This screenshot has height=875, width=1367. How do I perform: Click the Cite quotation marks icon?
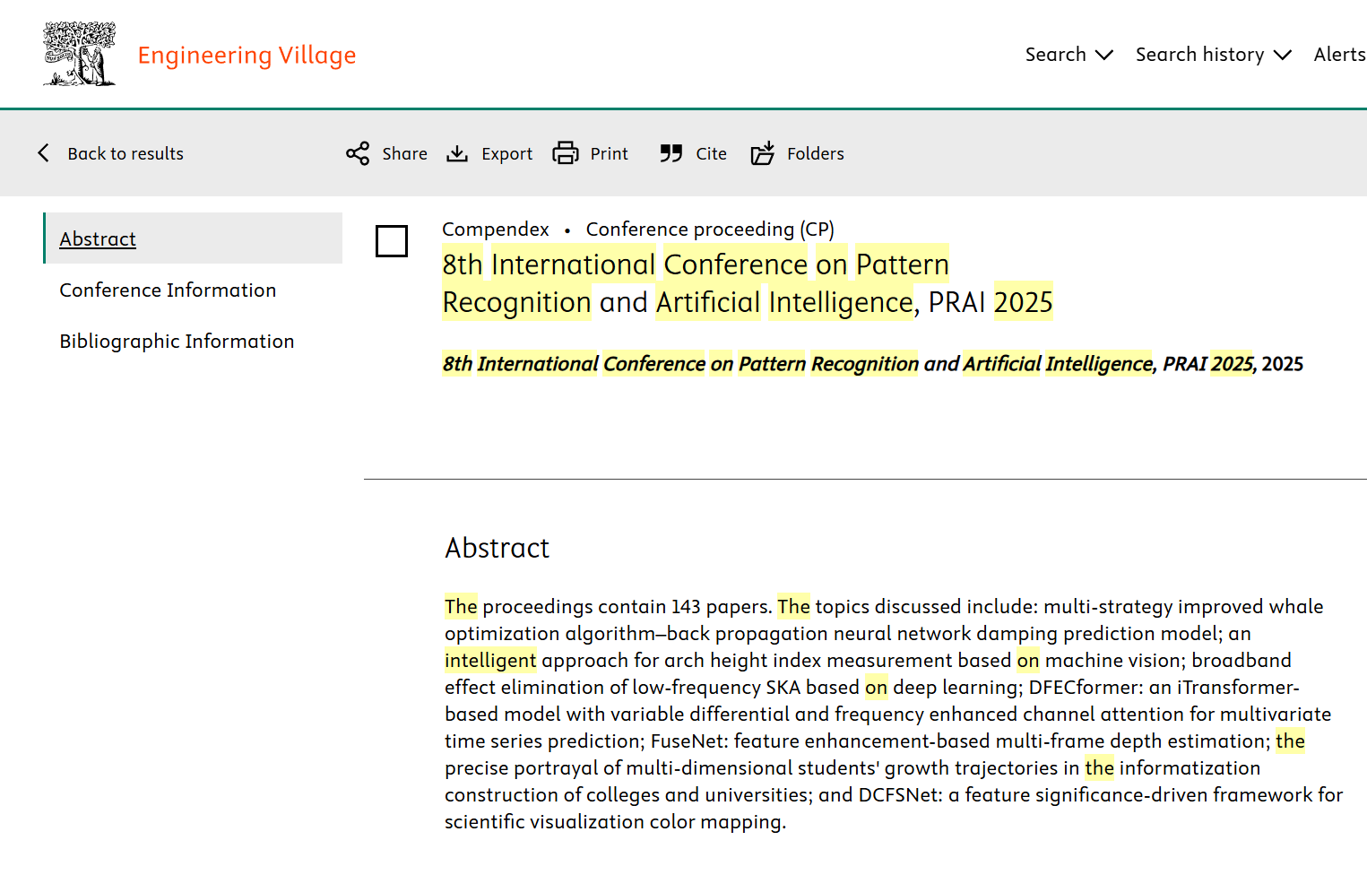(x=671, y=153)
